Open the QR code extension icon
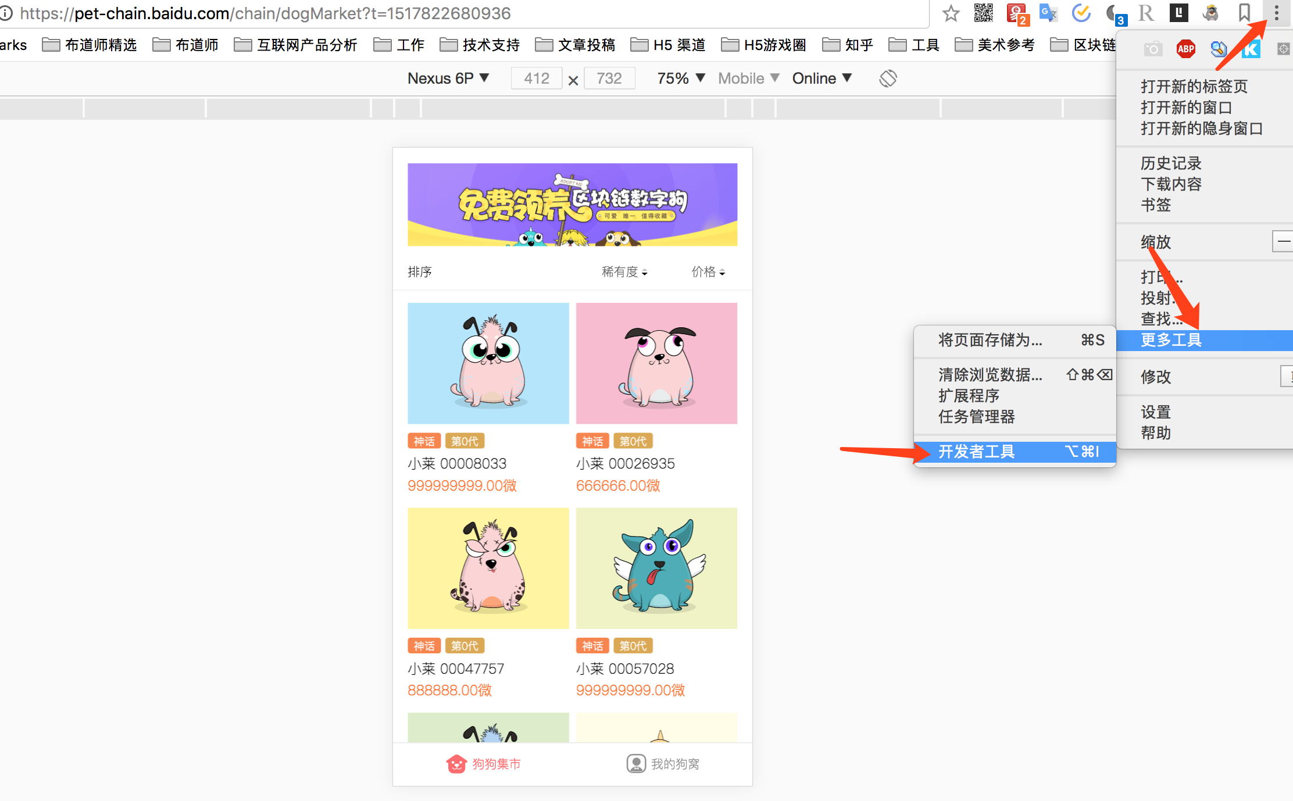This screenshot has width=1293, height=801. 984,13
